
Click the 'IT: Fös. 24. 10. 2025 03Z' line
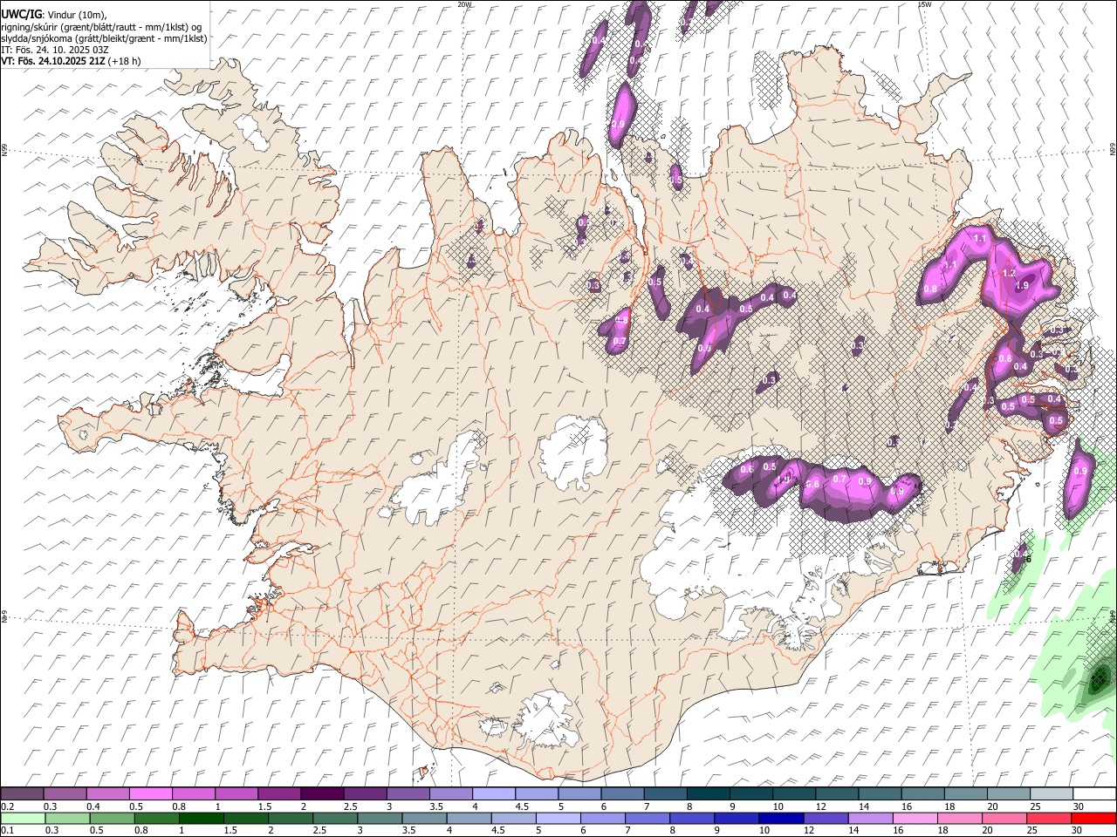click(x=55, y=50)
